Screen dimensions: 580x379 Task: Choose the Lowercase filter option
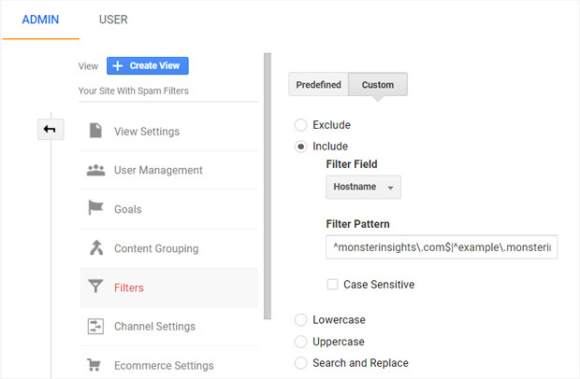pos(300,320)
